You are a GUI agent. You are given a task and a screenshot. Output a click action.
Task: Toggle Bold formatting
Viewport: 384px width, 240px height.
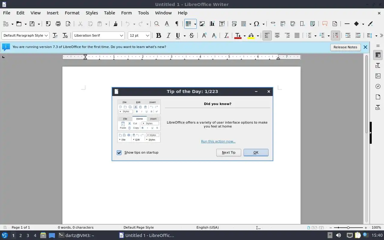[159, 35]
